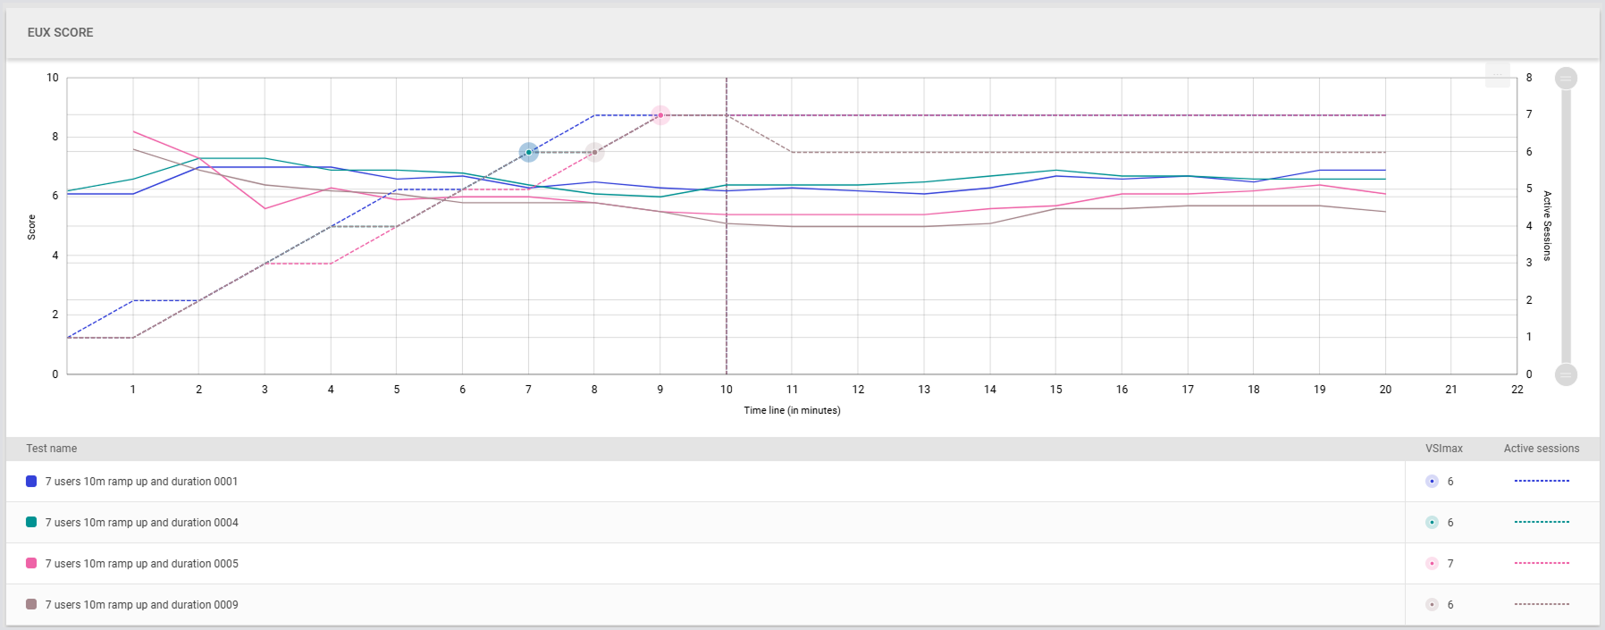This screenshot has height=630, width=1605.
Task: Open the chart options ellipsis menu
Action: pos(1497,76)
